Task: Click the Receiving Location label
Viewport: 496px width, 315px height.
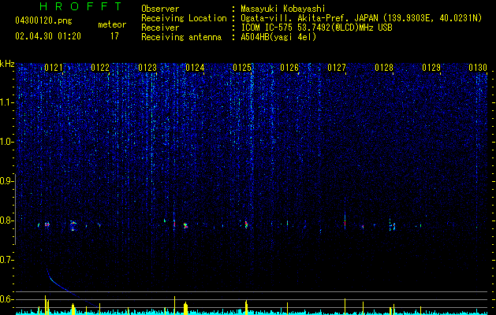Action: pyautogui.click(x=184, y=18)
